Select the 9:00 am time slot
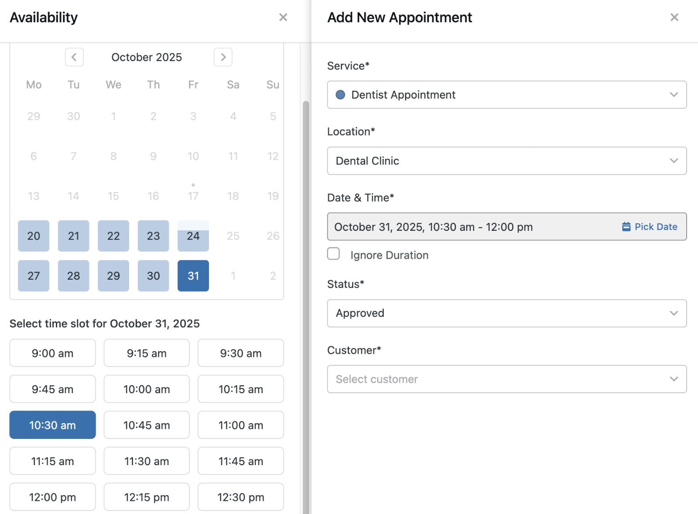 pos(52,353)
